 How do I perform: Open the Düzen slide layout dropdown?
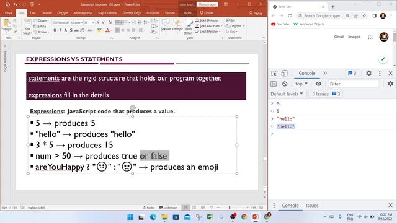tap(42, 20)
